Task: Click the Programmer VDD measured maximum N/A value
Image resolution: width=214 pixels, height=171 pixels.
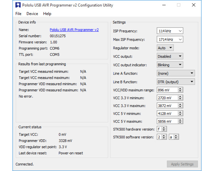Action: (x=83, y=90)
